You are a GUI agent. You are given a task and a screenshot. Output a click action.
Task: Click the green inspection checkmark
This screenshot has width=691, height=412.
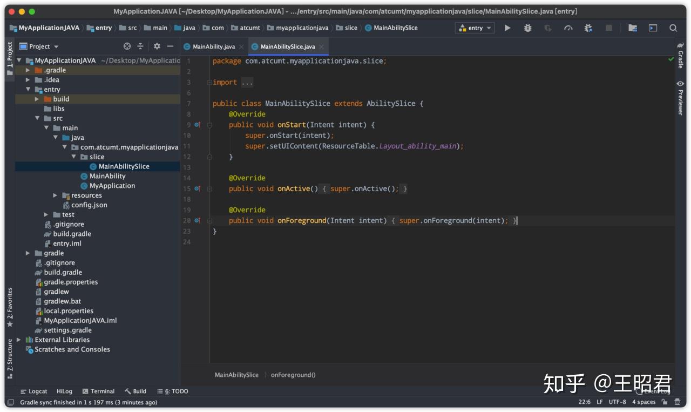(x=671, y=59)
